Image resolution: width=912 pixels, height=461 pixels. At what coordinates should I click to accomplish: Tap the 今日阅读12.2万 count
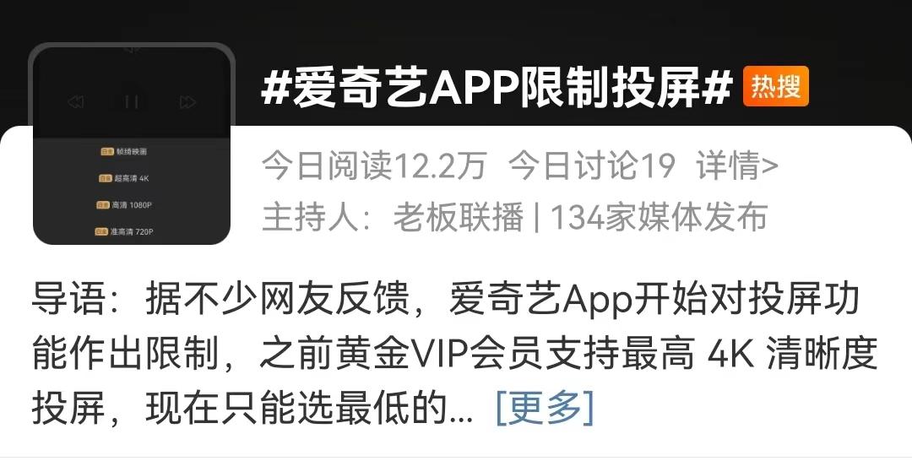pyautogui.click(x=374, y=165)
